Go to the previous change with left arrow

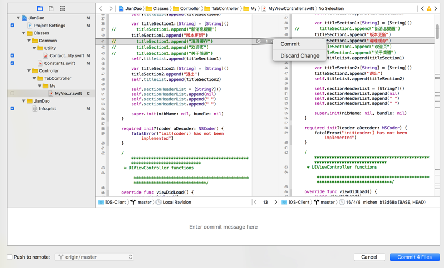pos(255,203)
